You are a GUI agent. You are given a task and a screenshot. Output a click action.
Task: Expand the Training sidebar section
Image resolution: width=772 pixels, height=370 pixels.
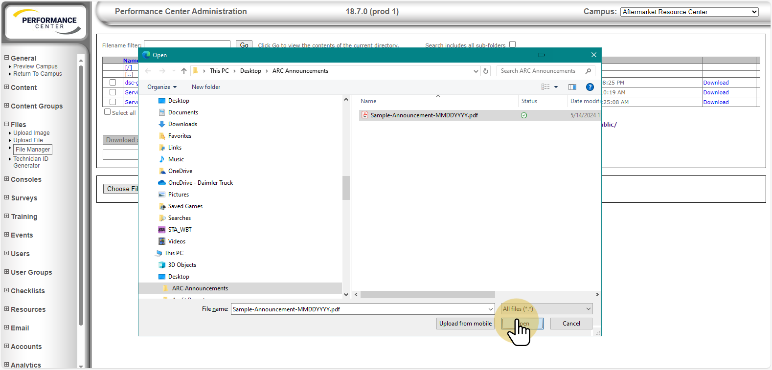tap(6, 216)
